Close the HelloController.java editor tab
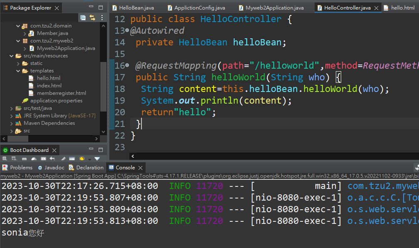 click(x=376, y=8)
